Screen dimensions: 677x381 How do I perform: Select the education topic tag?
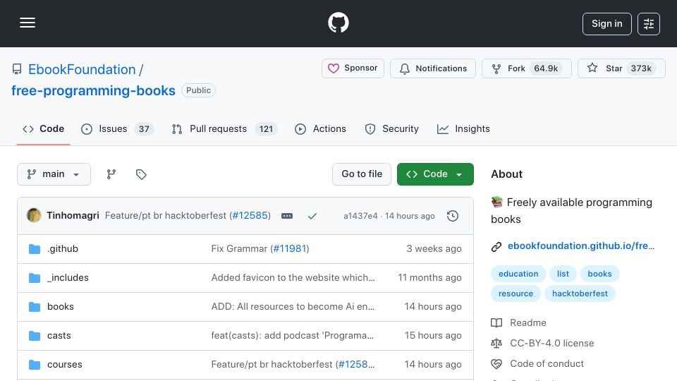pyautogui.click(x=518, y=274)
